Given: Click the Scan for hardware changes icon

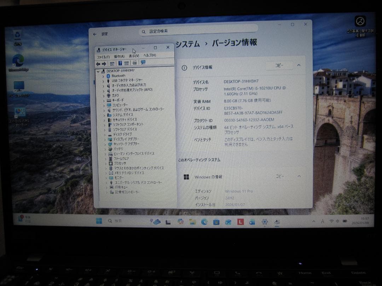Looking at the screenshot, I should (x=135, y=63).
